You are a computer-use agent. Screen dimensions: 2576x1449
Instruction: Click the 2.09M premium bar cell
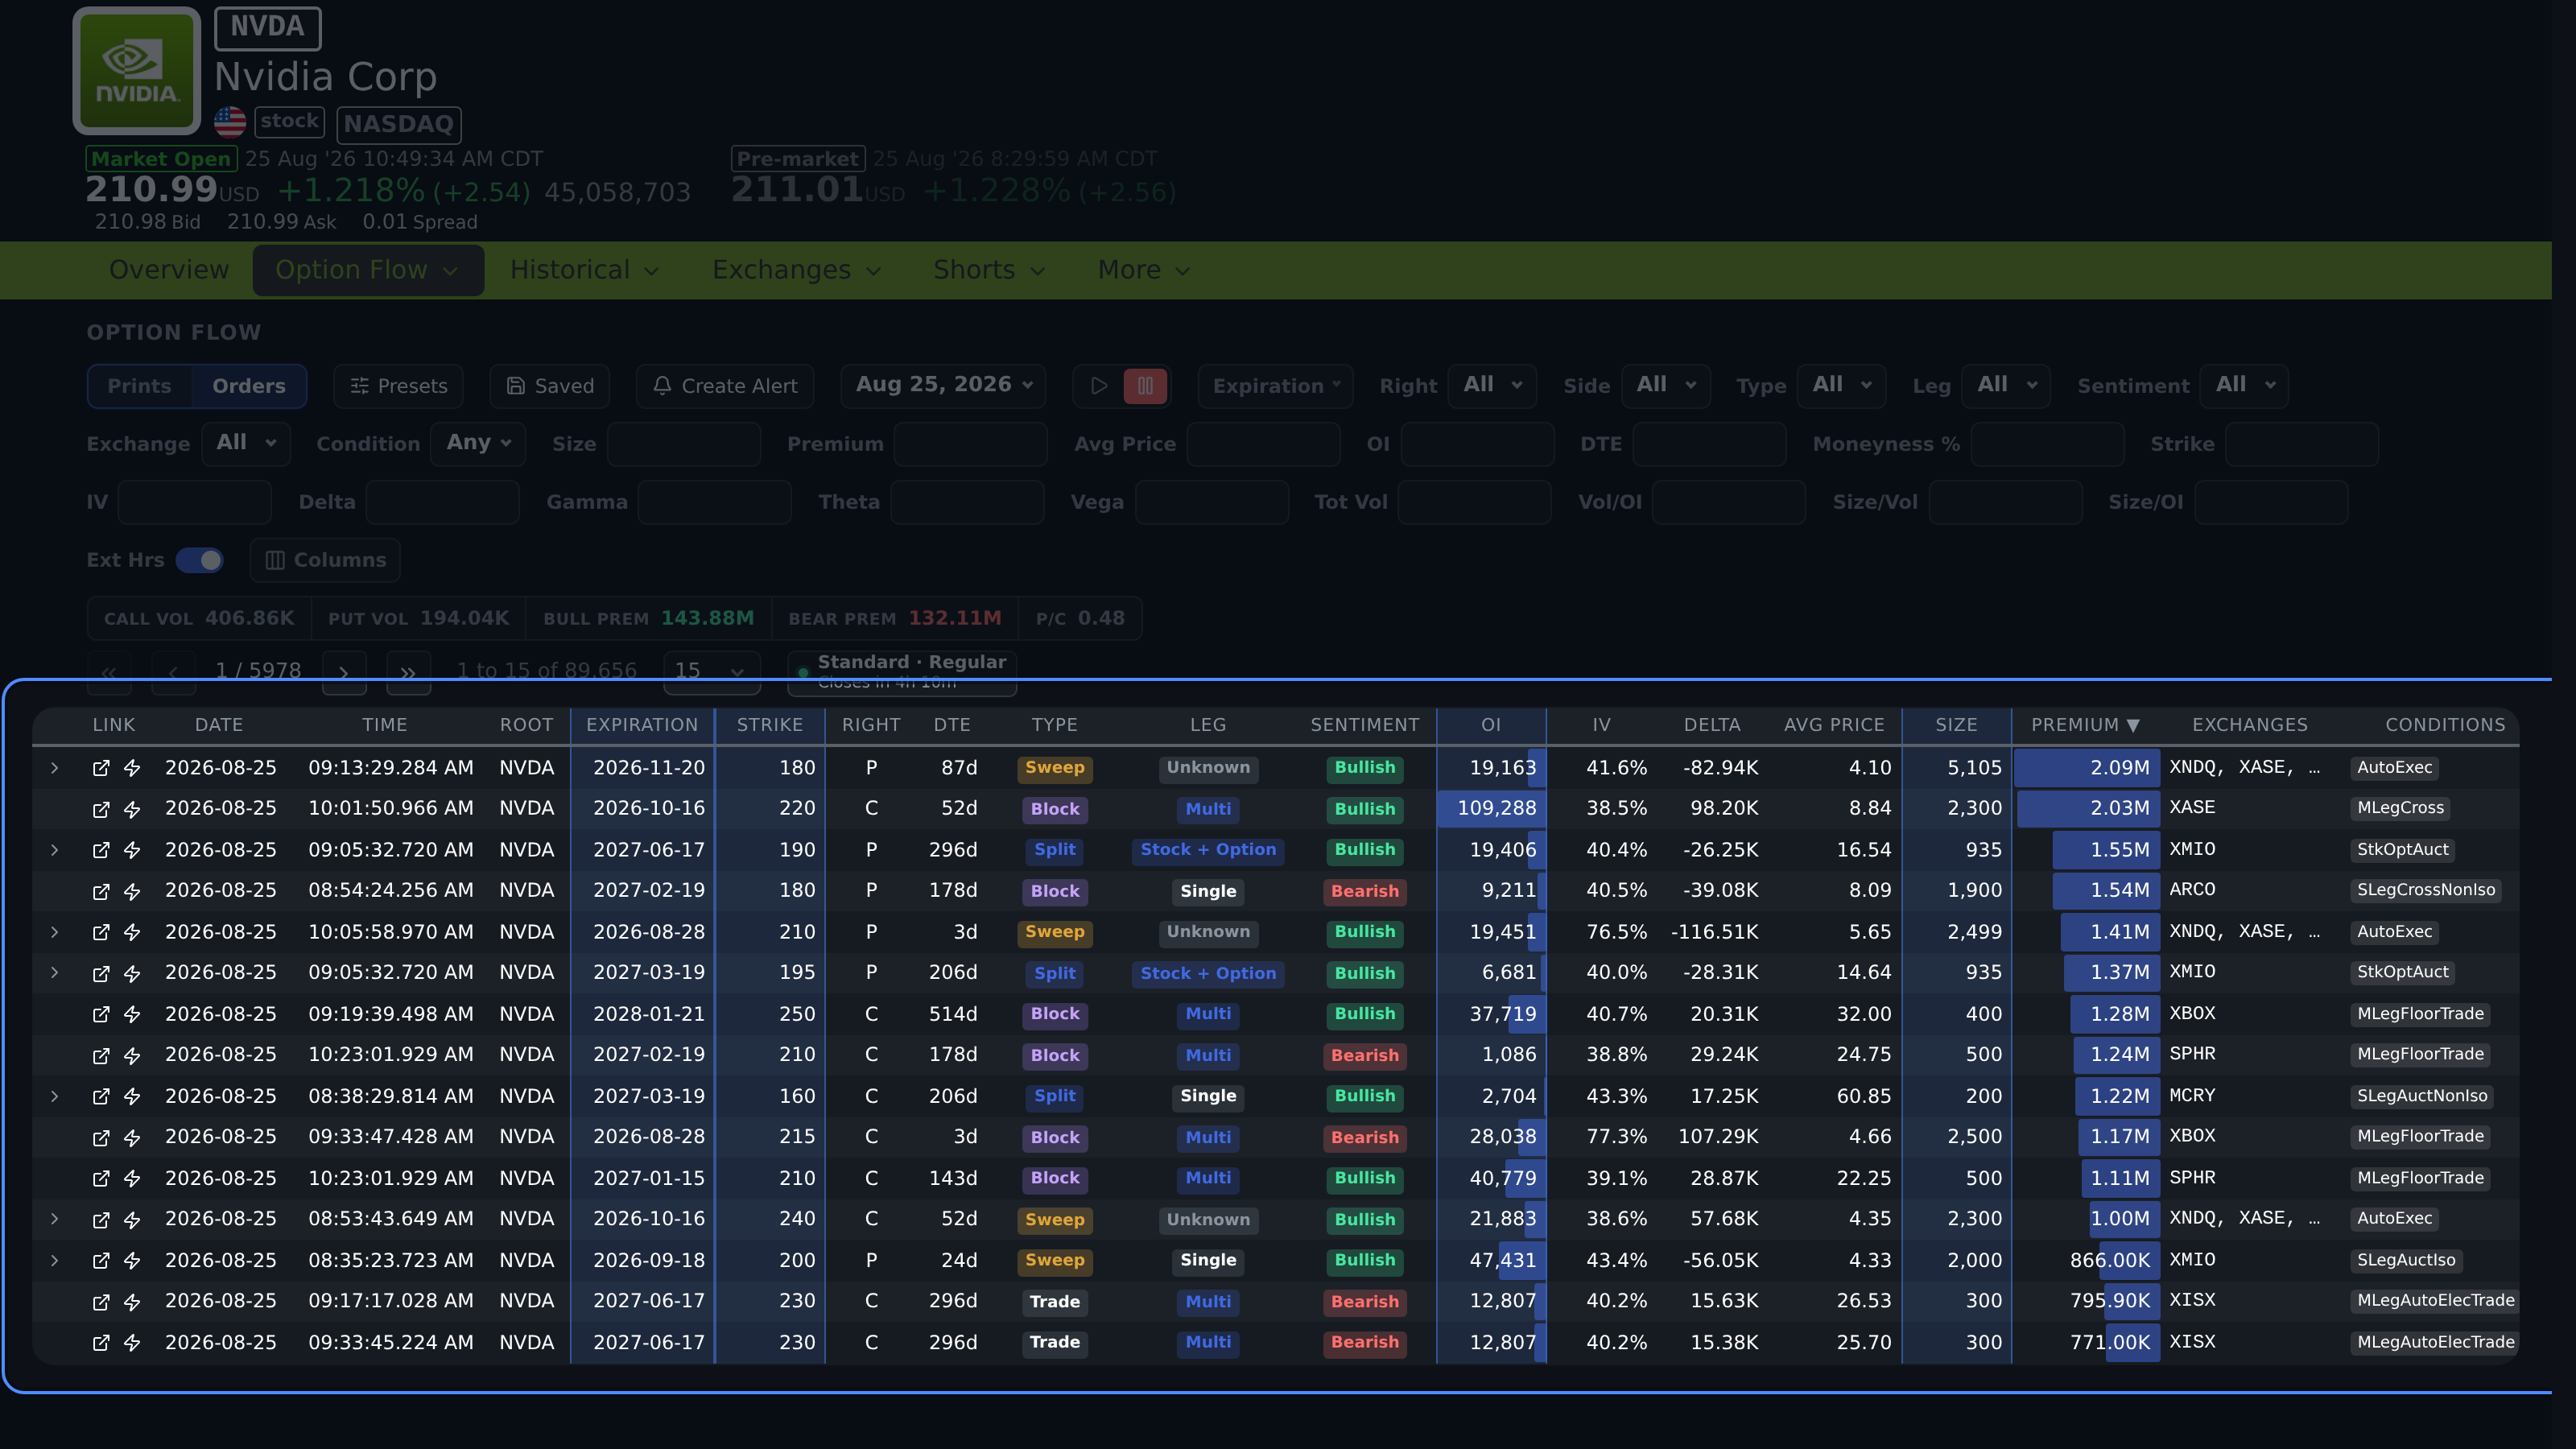click(2086, 768)
